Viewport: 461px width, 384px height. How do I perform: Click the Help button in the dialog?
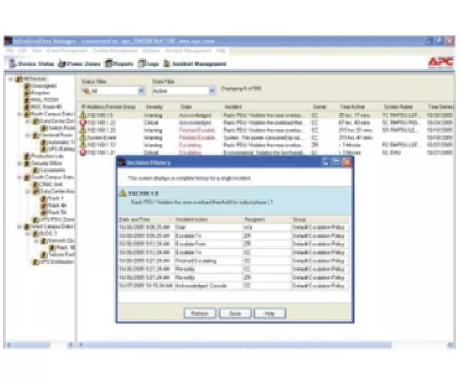[x=270, y=313]
